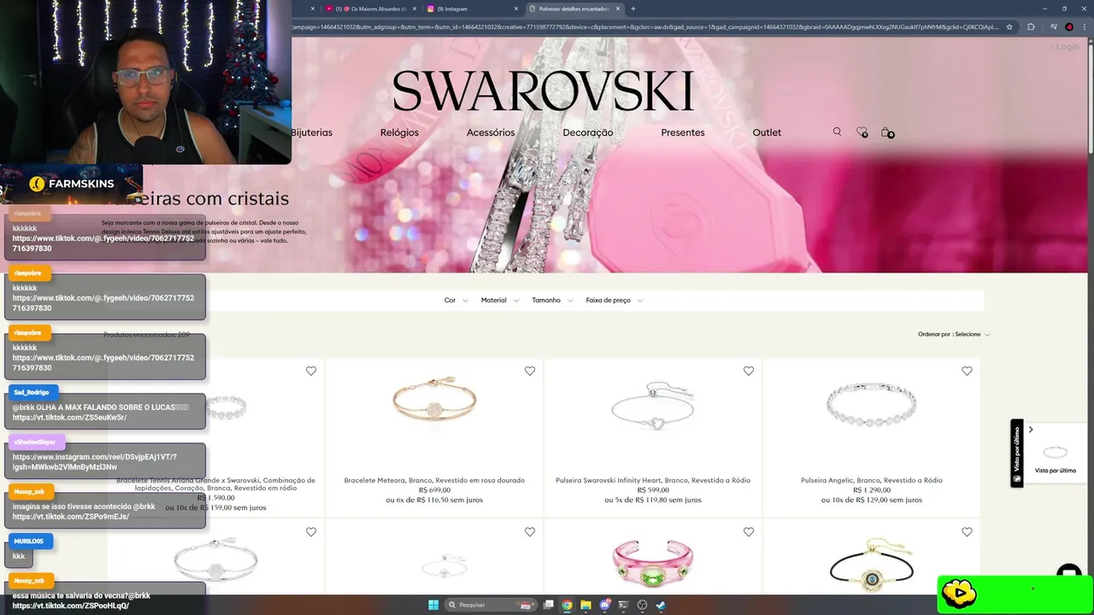Favorite the black cord evil-eye bracelet

[967, 531]
